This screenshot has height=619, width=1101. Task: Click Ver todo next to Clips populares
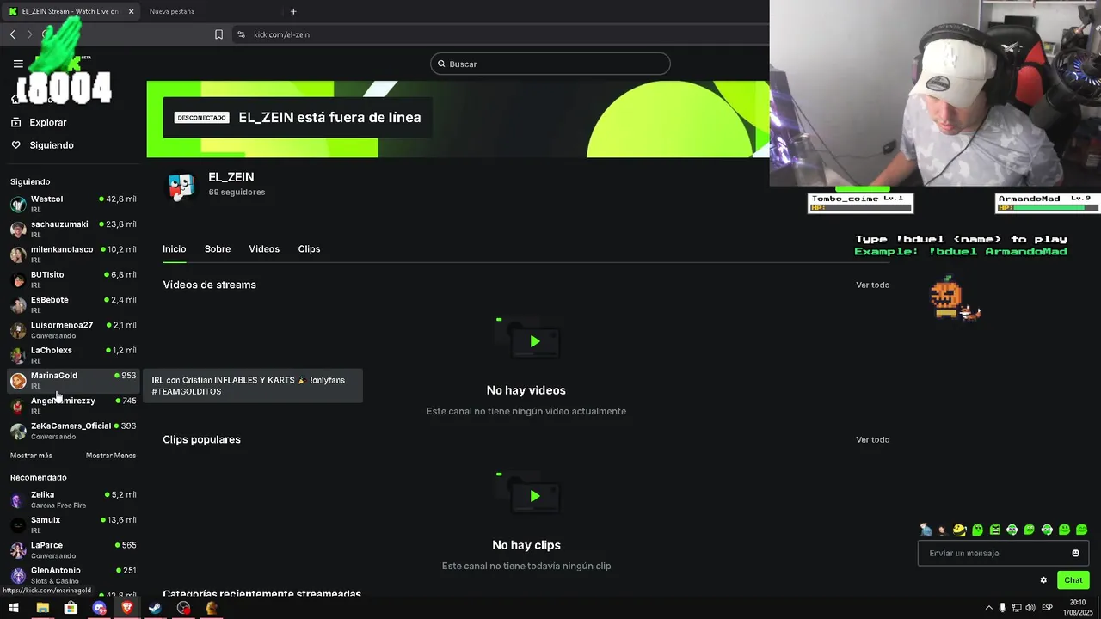tap(872, 439)
